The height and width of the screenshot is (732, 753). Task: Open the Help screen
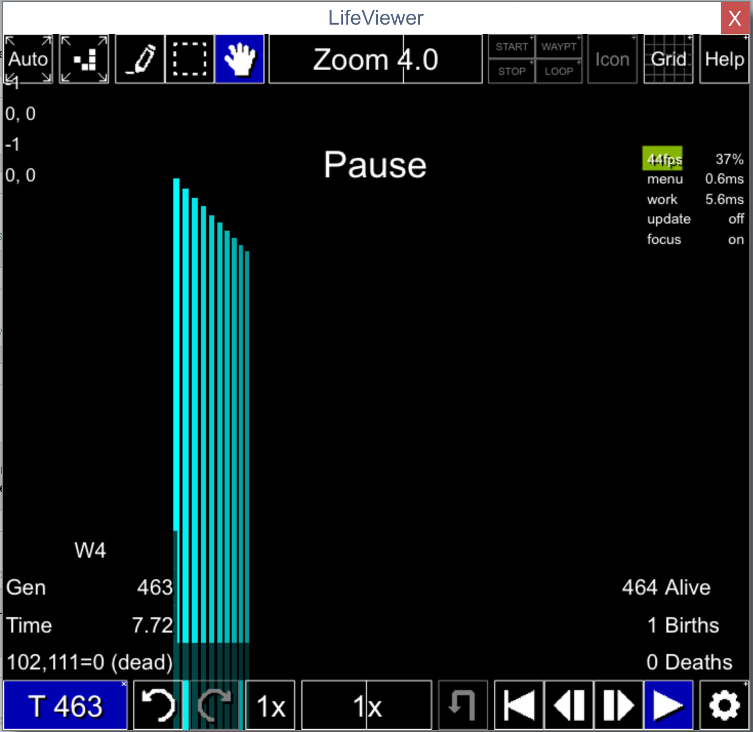tap(724, 59)
